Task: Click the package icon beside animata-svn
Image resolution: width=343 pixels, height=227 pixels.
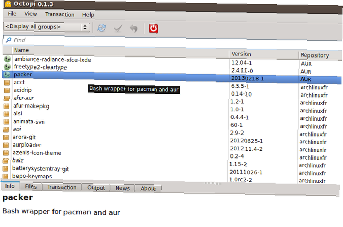Action: click(7, 122)
